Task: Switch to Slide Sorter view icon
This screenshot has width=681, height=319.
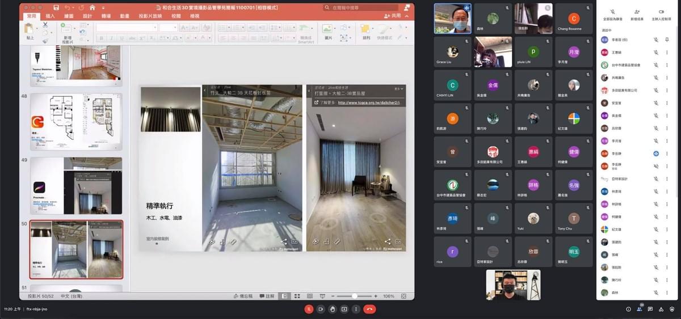Action: point(297,296)
